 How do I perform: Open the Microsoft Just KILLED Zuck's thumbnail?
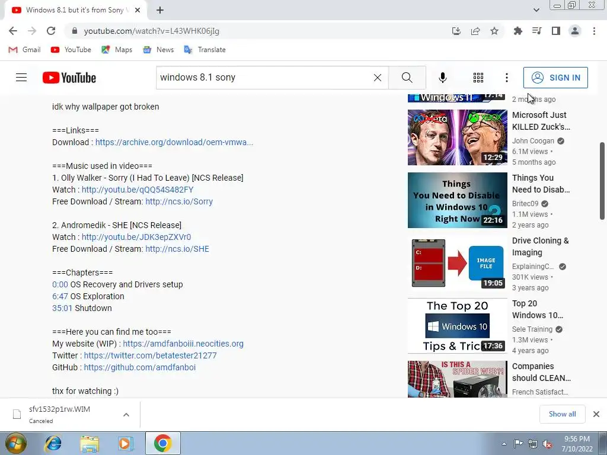coord(457,137)
